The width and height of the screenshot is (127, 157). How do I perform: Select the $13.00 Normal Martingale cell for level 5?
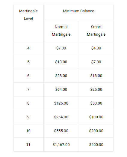[61, 62]
